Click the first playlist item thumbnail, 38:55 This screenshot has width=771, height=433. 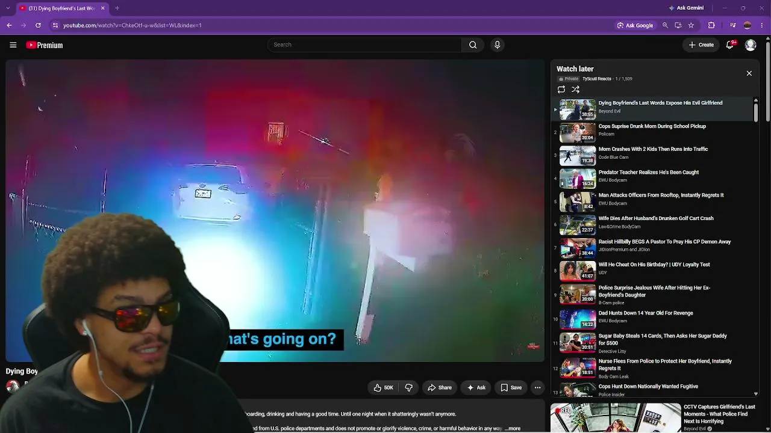(x=578, y=109)
